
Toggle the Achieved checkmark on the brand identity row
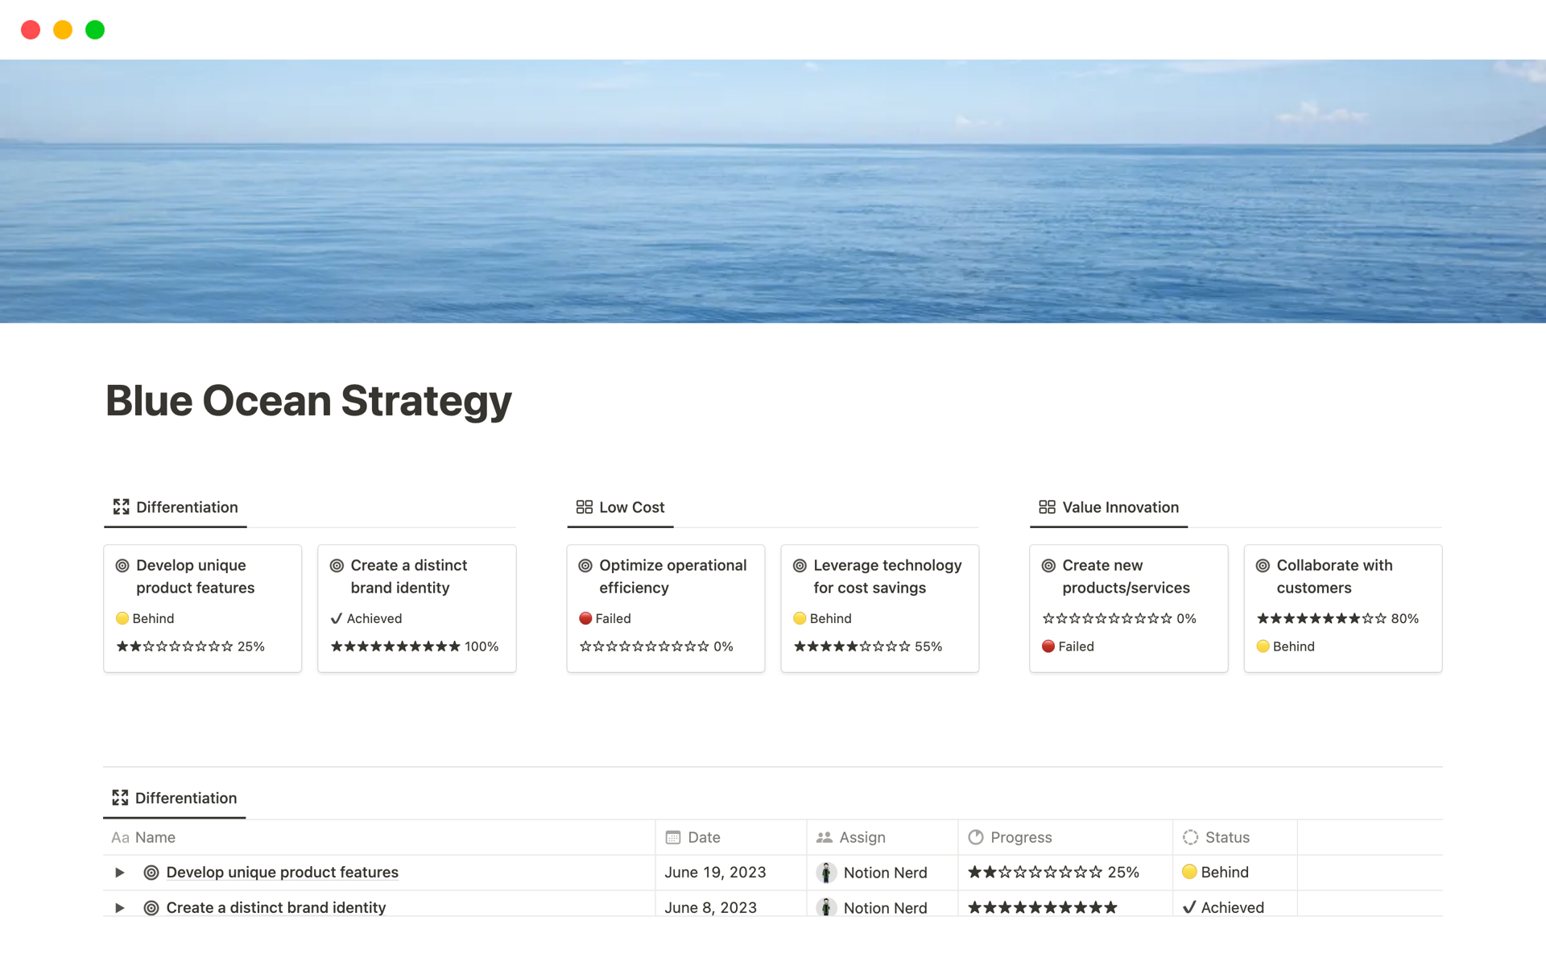tap(1190, 907)
